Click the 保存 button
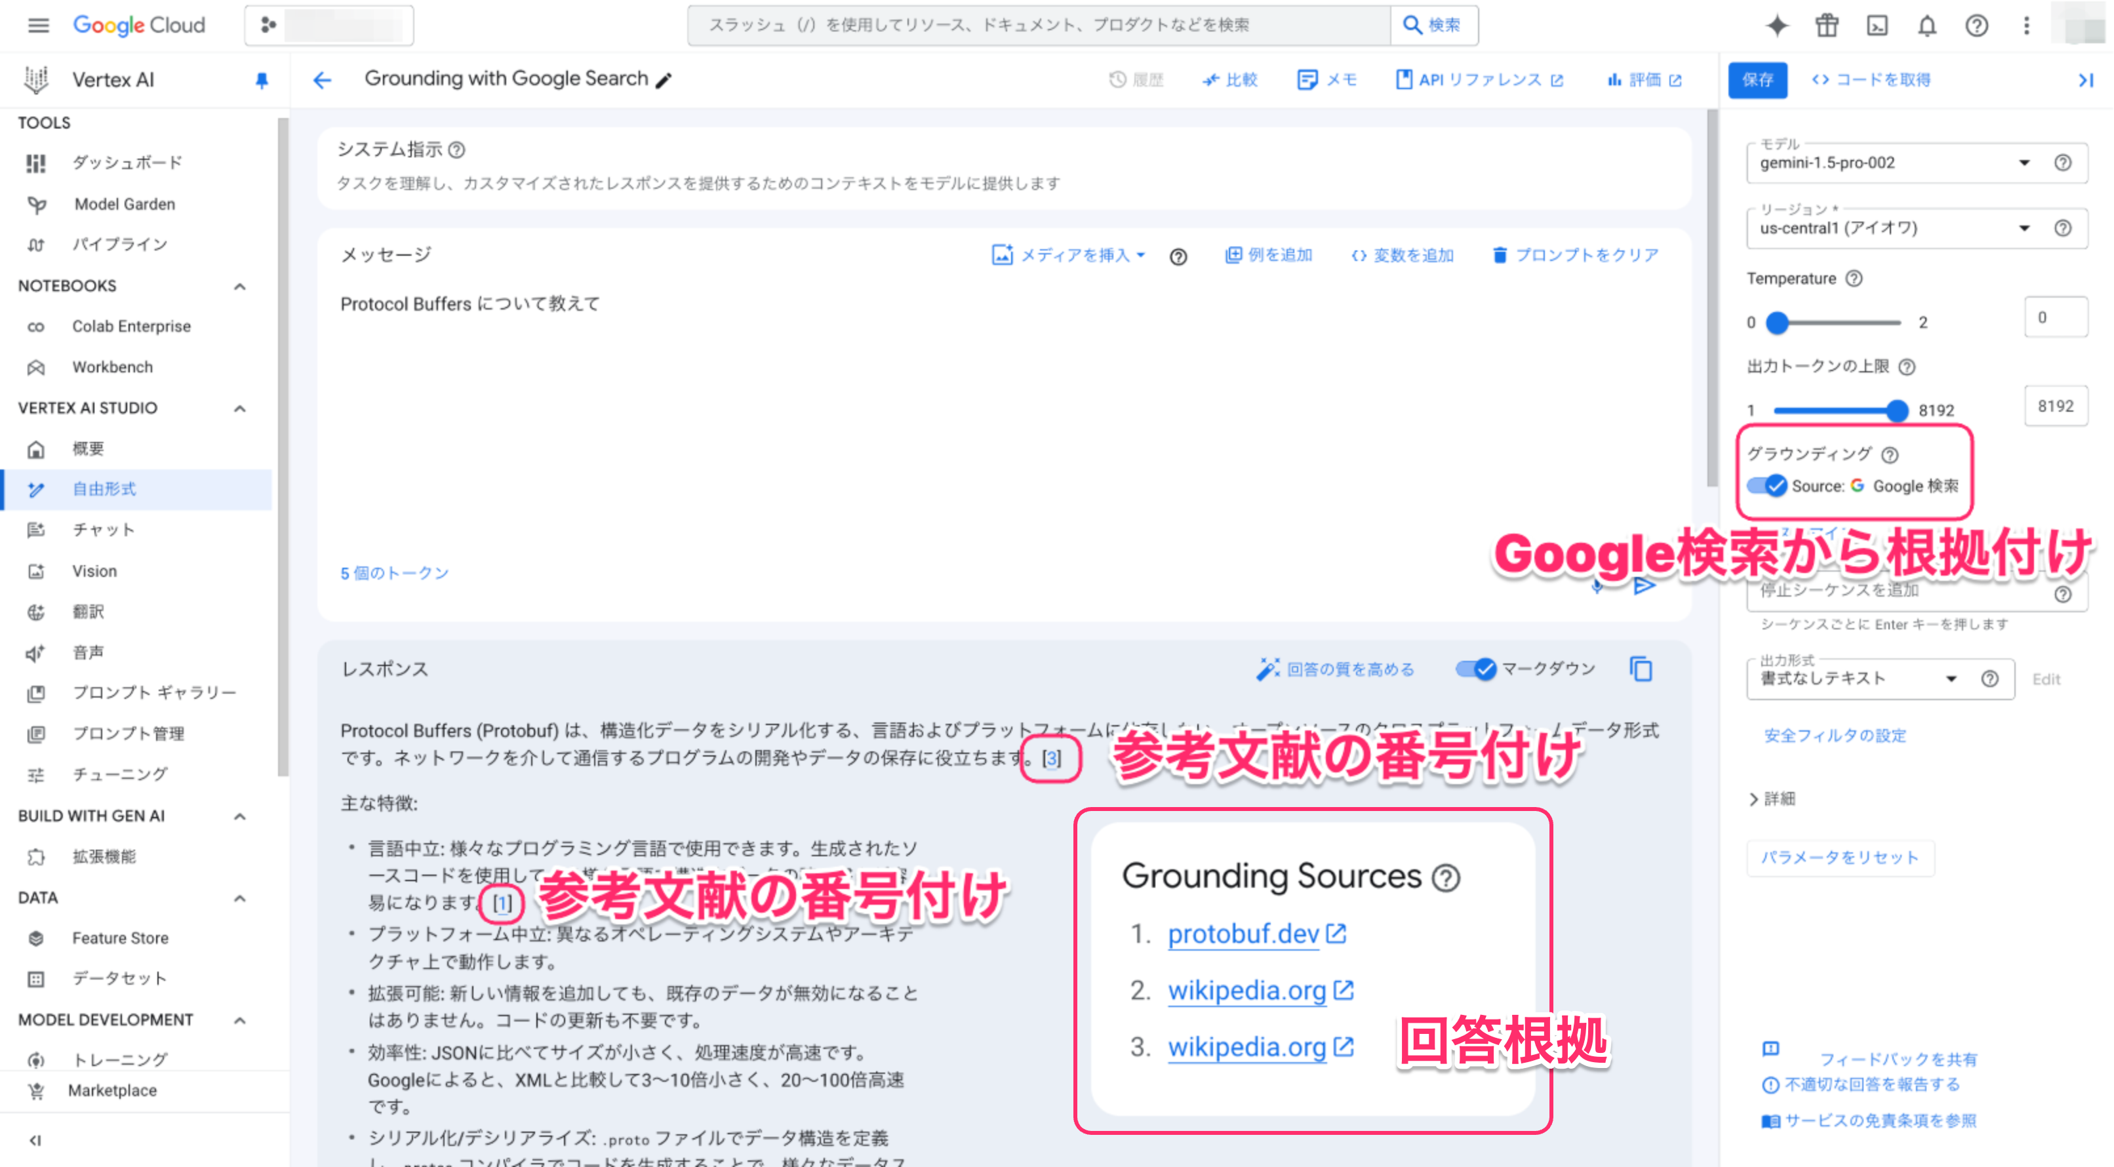The width and height of the screenshot is (2114, 1167). tap(1757, 79)
